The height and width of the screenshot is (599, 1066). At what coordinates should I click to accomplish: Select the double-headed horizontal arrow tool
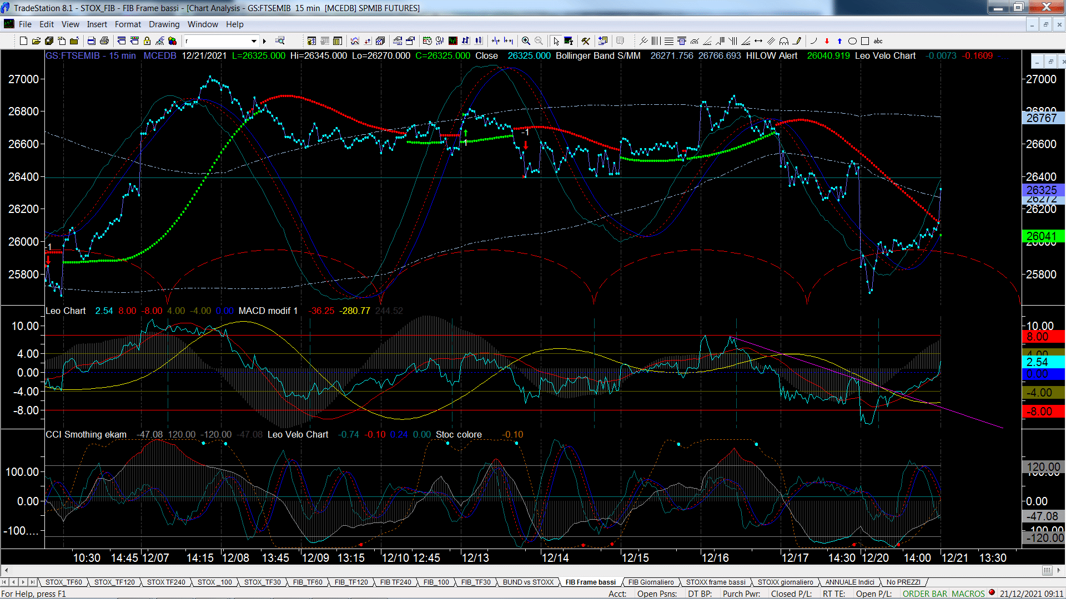758,41
